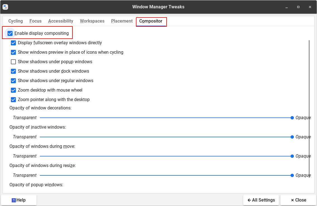Minimize the Window Manager Tweaks window
The height and width of the screenshot is (206, 317).
(286, 7)
